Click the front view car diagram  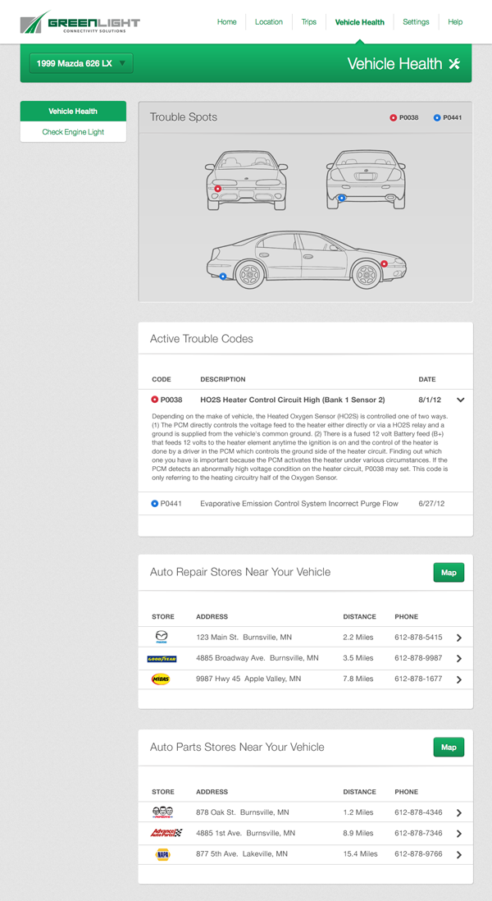pyautogui.click(x=247, y=181)
